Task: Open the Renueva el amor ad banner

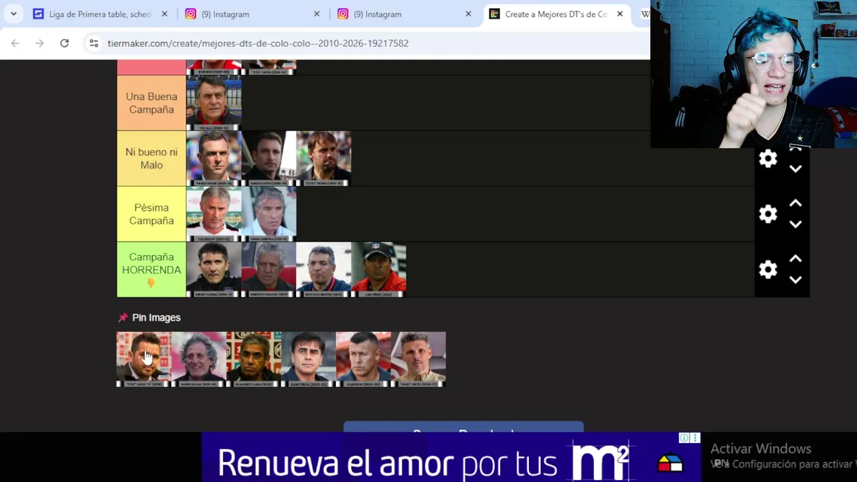Action: (451, 457)
